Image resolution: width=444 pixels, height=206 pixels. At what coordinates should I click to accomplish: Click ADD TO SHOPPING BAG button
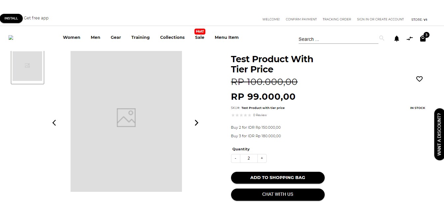pyautogui.click(x=278, y=177)
